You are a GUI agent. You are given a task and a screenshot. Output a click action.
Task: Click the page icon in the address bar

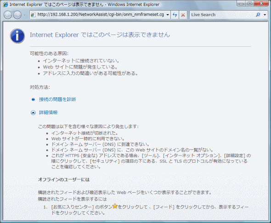[33, 15]
